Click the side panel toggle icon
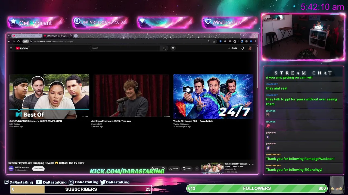 click(x=242, y=41)
